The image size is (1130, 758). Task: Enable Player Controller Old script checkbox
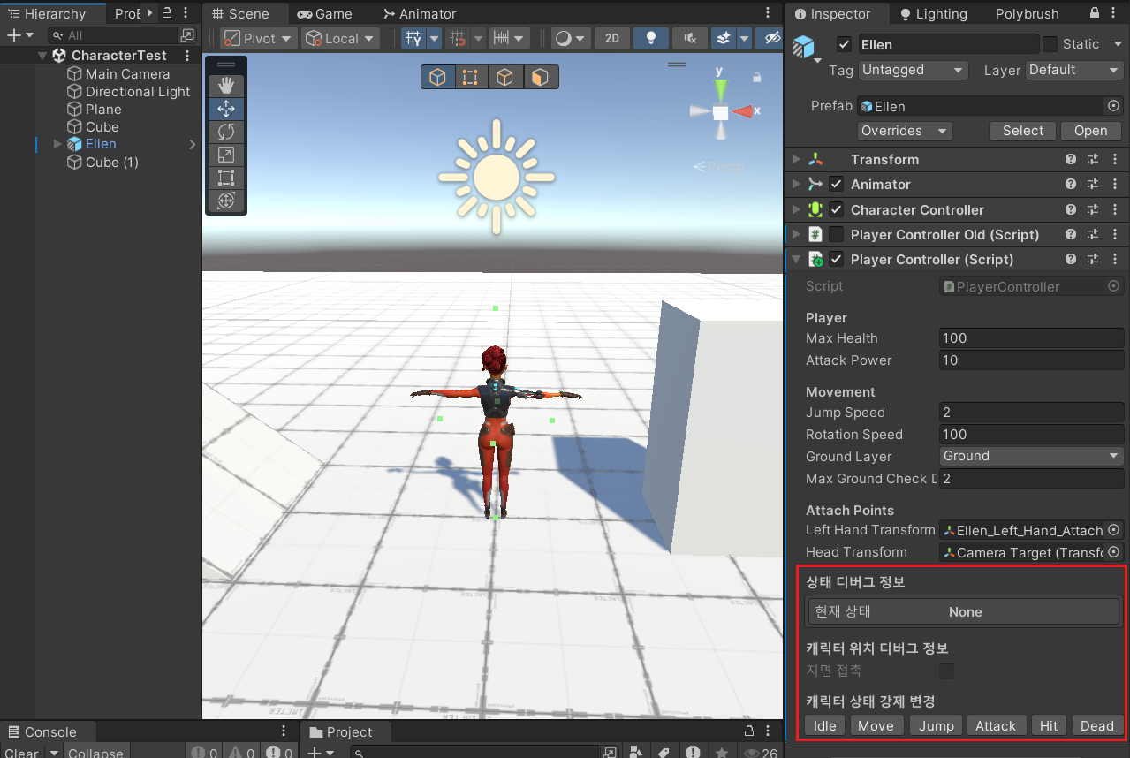[x=837, y=234]
